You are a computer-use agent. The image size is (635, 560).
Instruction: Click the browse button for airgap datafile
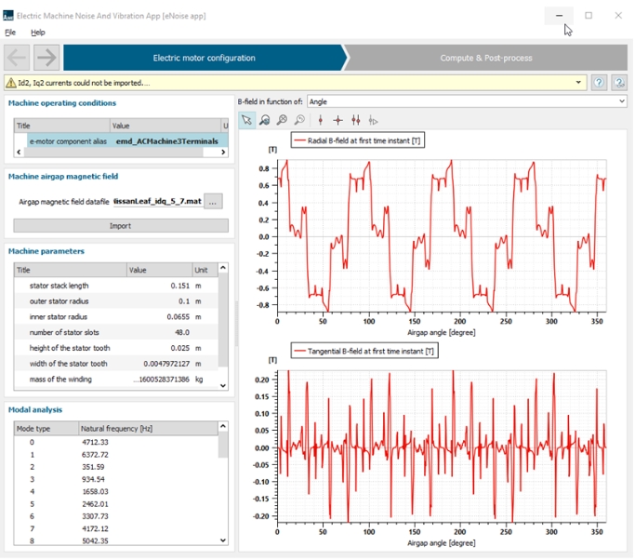click(x=214, y=201)
